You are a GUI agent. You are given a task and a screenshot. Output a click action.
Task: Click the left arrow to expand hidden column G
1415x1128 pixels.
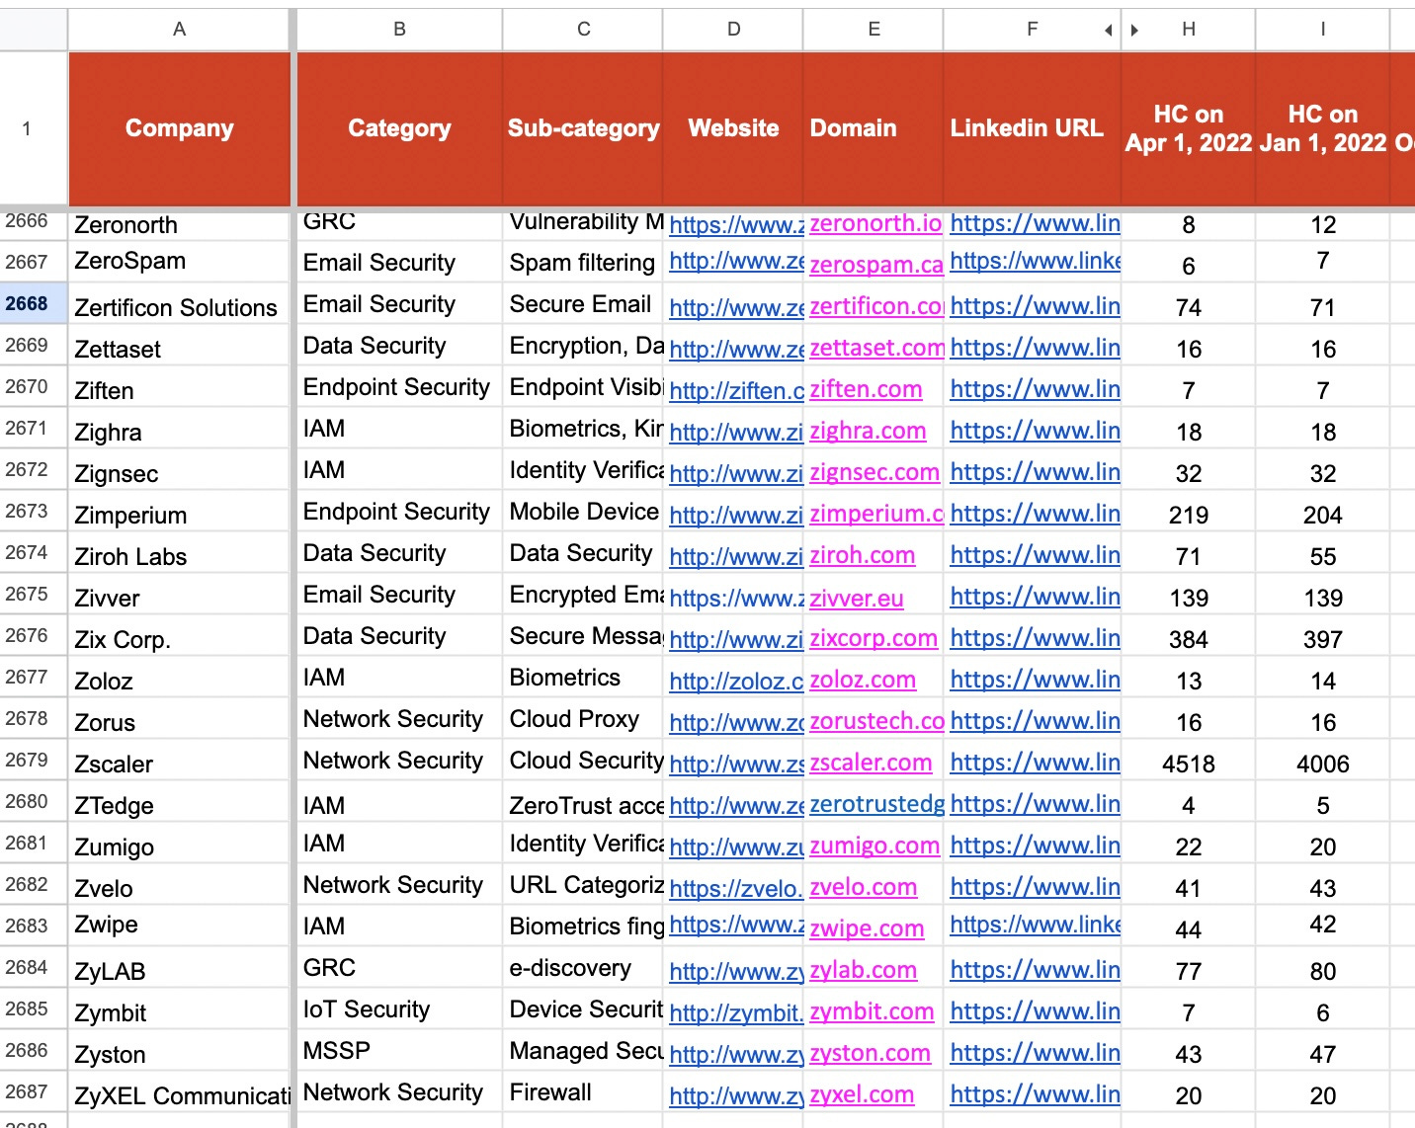click(x=1109, y=30)
